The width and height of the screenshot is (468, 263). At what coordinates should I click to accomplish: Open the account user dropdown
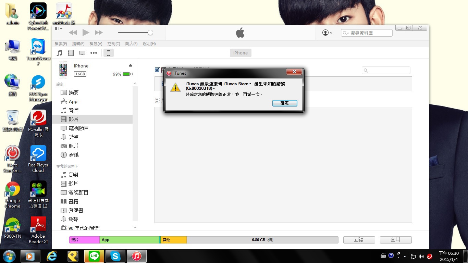click(328, 33)
